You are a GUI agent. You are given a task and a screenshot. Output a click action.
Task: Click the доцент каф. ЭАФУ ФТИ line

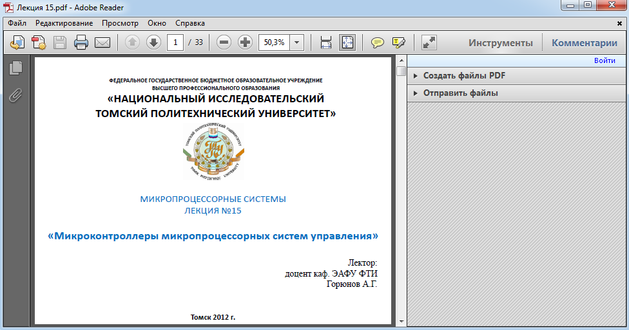click(x=331, y=273)
